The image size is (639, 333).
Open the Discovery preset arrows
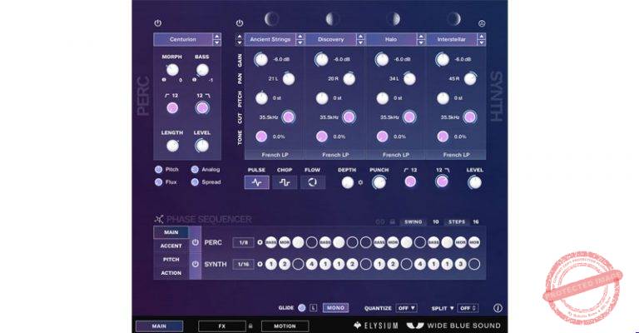pos(360,39)
